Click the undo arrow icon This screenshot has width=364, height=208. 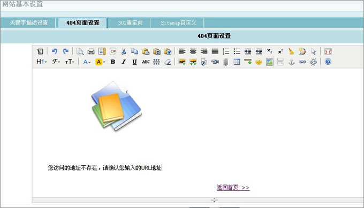(55, 51)
